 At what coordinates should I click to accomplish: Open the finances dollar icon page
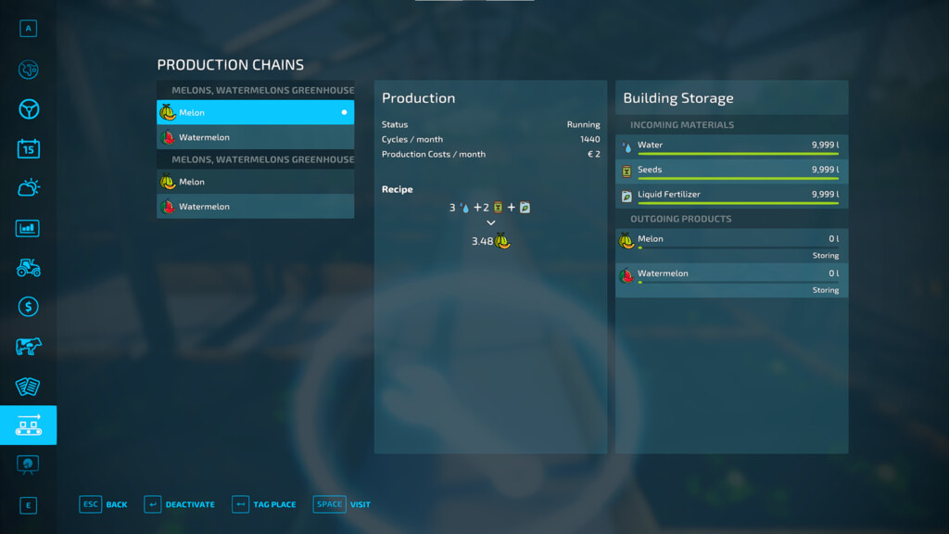click(29, 307)
